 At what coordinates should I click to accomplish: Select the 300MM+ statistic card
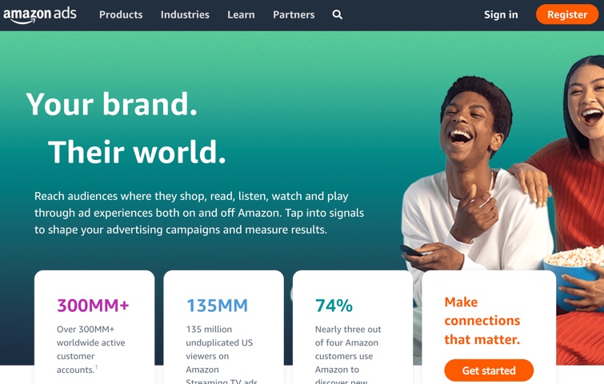94,327
